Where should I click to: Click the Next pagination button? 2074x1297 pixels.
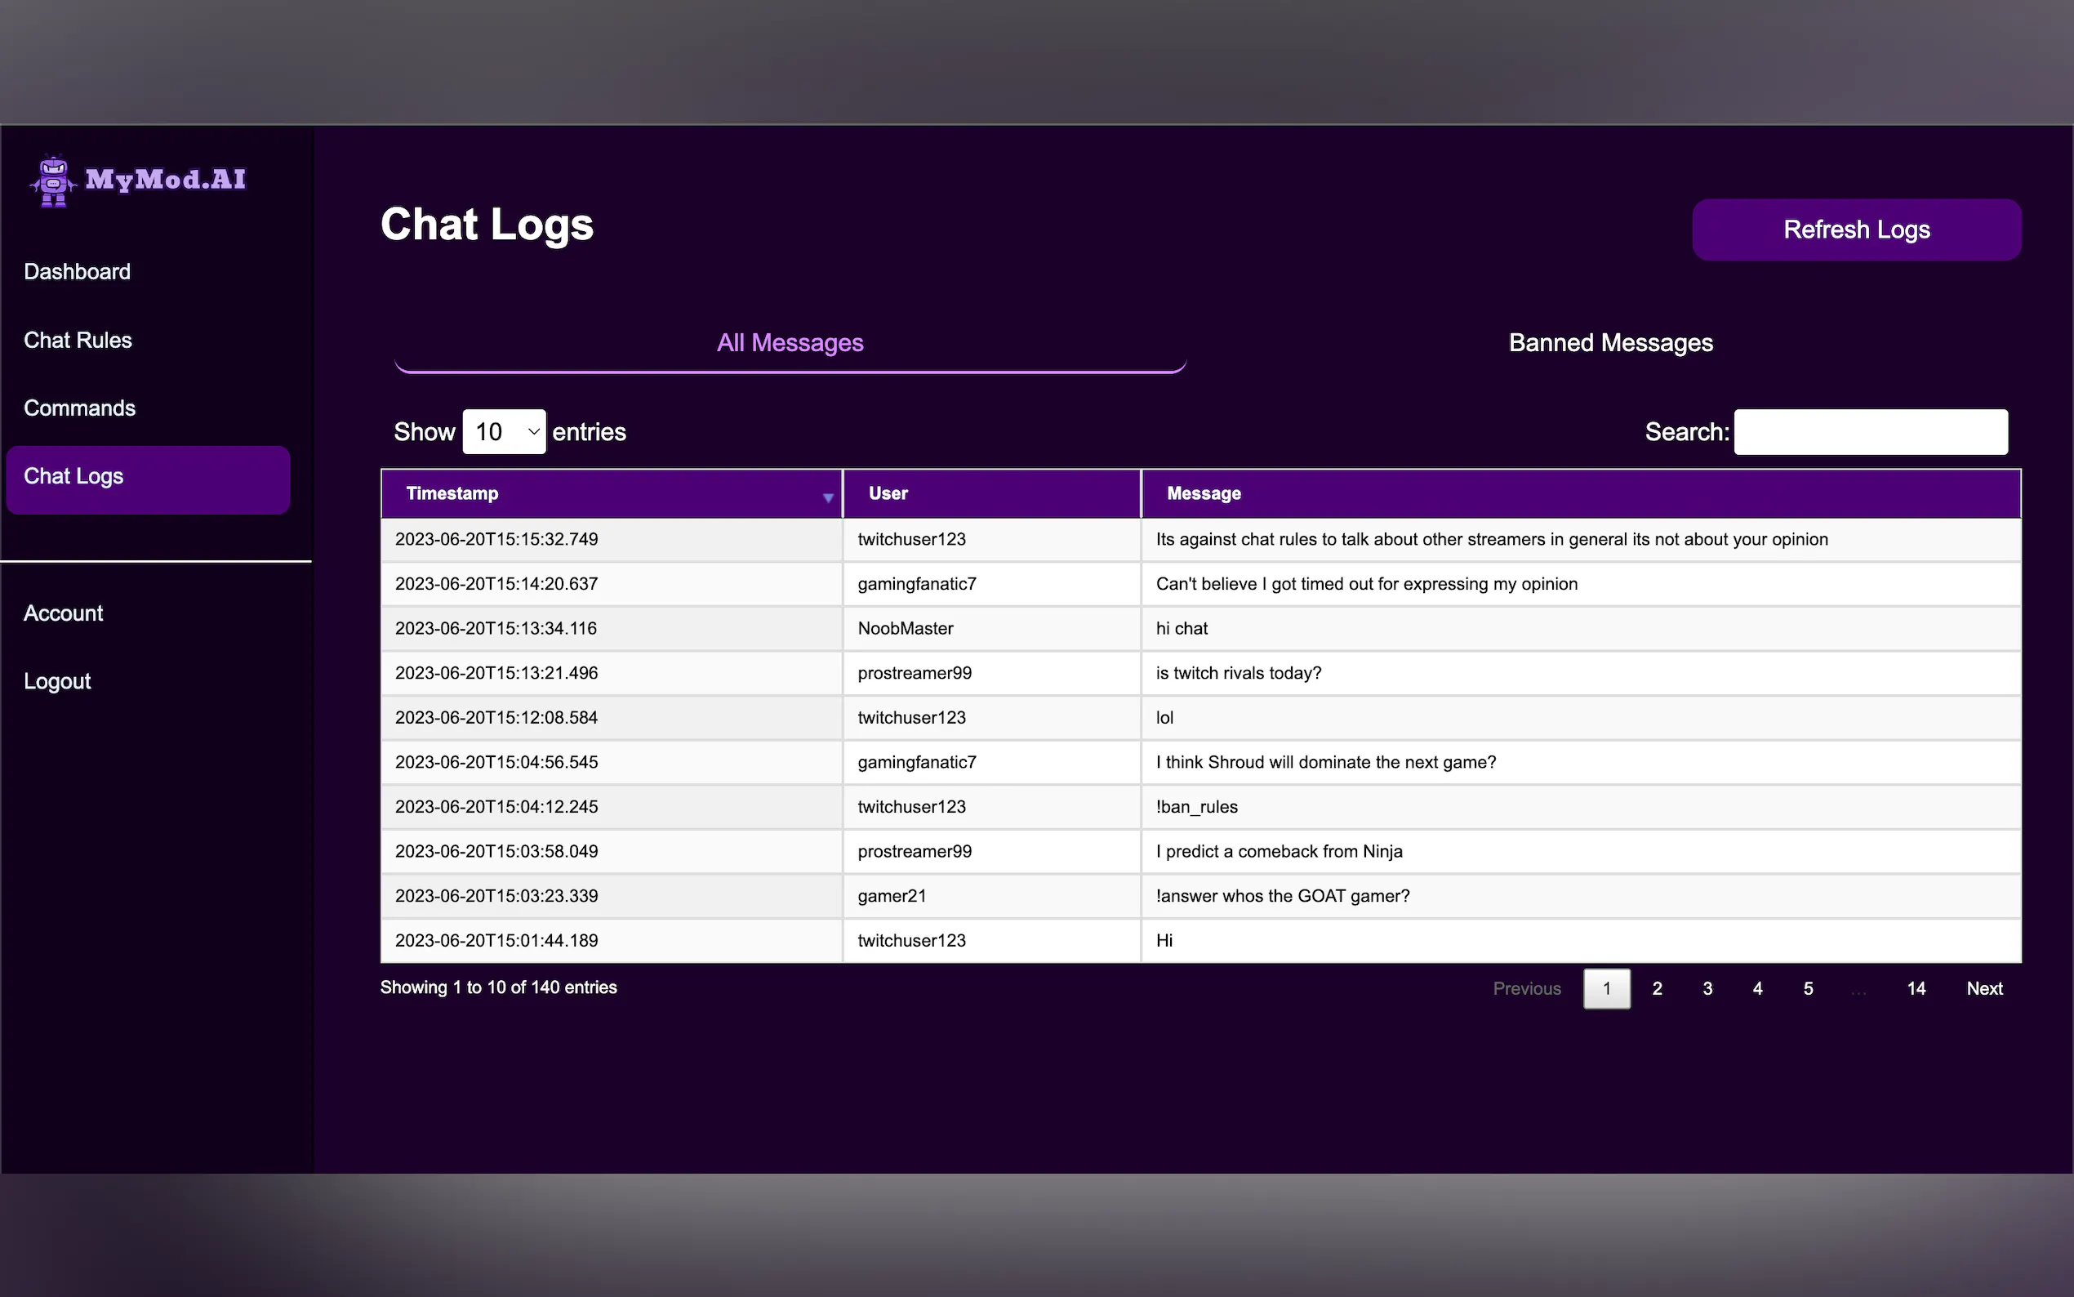coord(1984,988)
